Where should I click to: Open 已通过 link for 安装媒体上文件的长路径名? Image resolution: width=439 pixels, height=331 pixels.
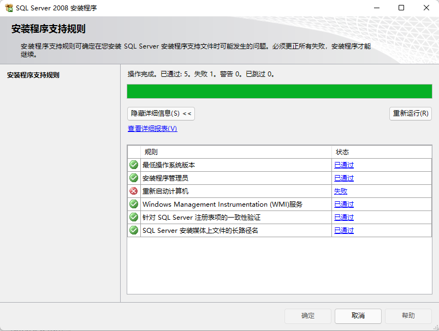click(x=344, y=230)
